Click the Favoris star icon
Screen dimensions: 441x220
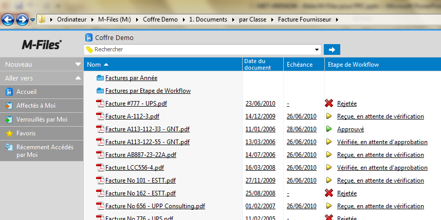(x=9, y=133)
